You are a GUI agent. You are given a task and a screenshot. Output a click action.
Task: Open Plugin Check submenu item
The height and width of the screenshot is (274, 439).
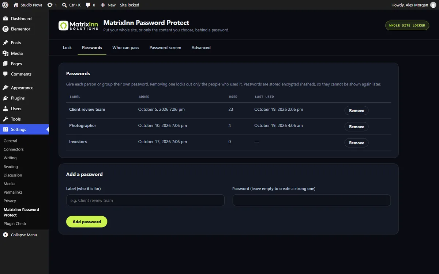pos(15,224)
